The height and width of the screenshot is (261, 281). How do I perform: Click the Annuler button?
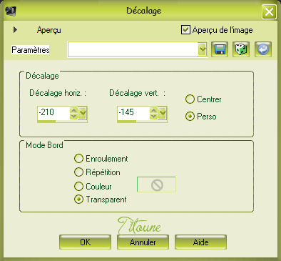click(143, 242)
